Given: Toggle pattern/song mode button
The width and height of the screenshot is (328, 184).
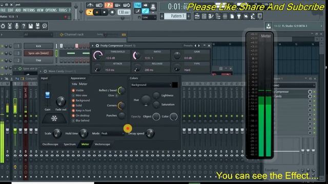Looking at the screenshot, I should [89, 12].
